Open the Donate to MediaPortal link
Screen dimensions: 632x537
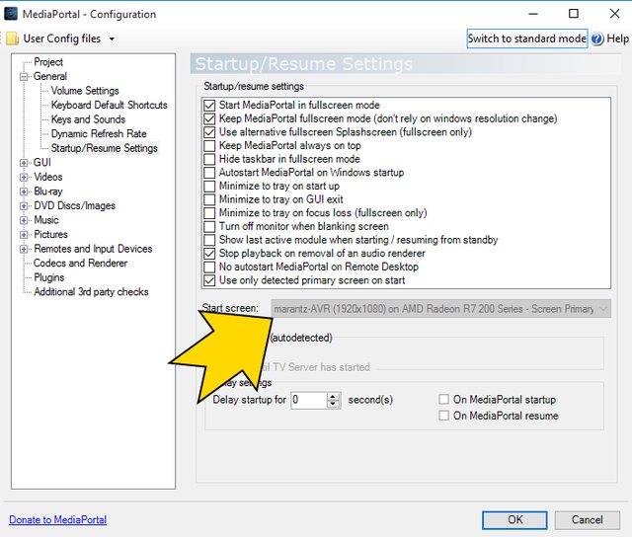click(x=57, y=519)
